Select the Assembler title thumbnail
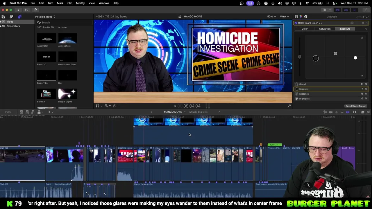Image resolution: width=372 pixels, height=209 pixels. click(x=46, y=38)
